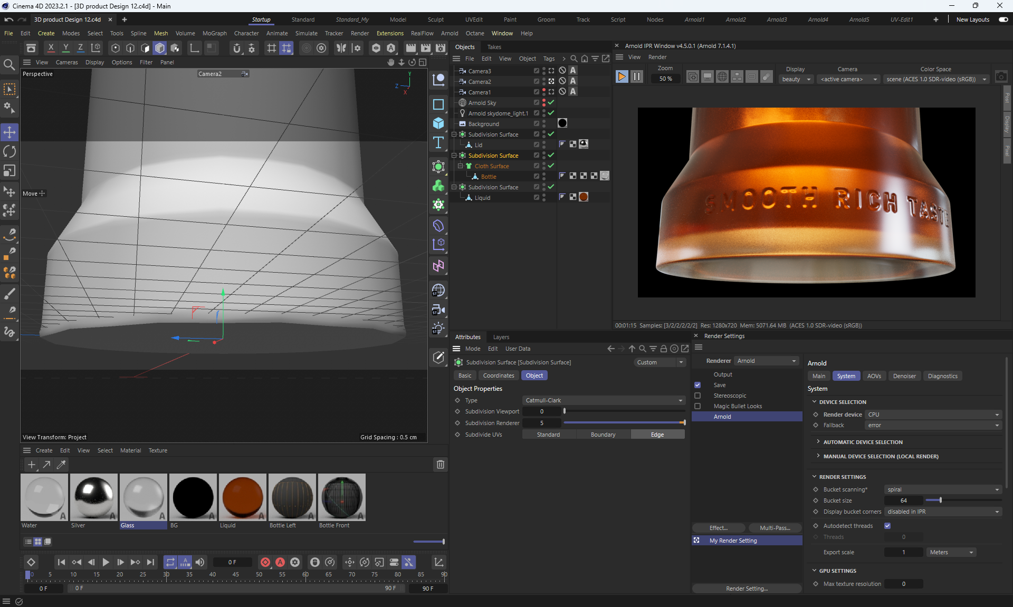Toggle the Save checkbox in Render Settings

pos(697,385)
